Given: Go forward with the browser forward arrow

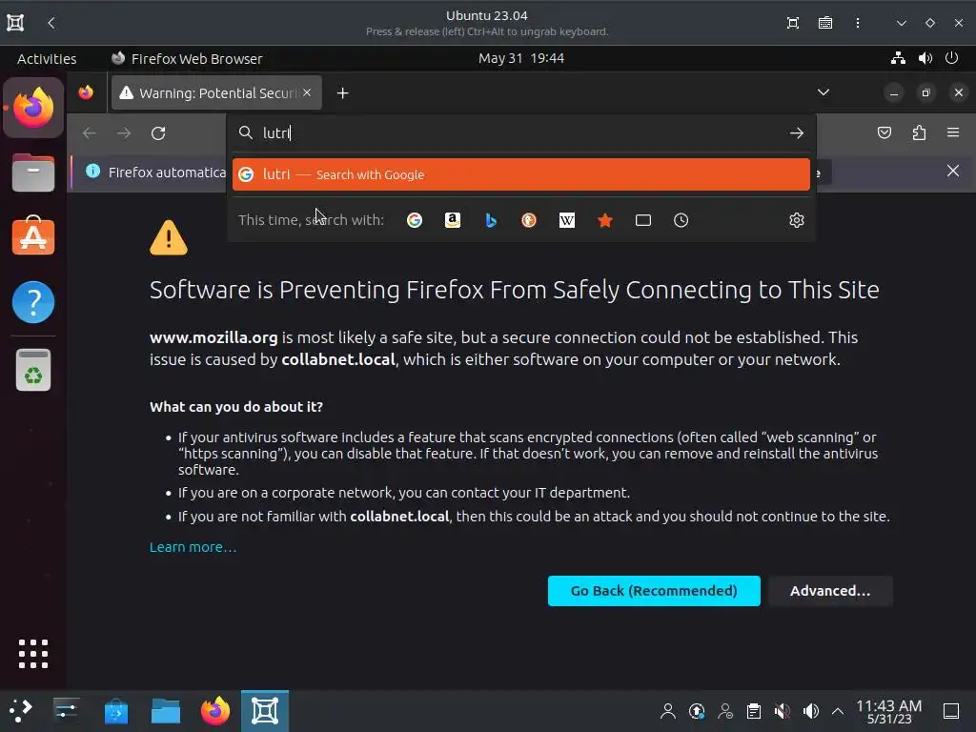Looking at the screenshot, I should [124, 133].
